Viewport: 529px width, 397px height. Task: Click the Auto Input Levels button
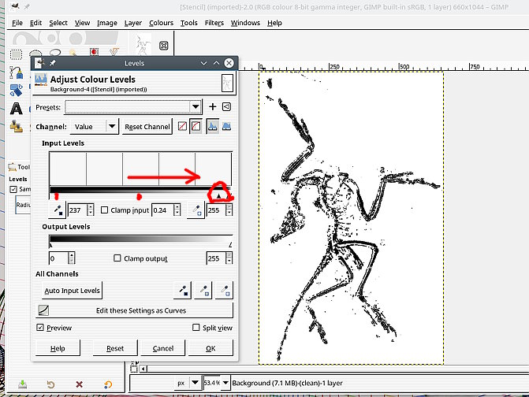(x=73, y=291)
